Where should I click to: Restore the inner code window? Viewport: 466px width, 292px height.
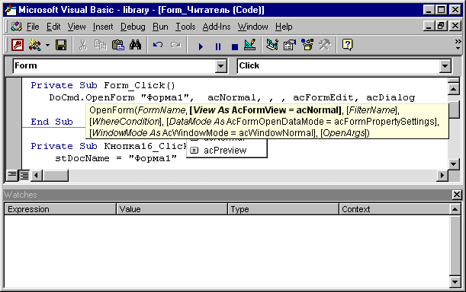pyautogui.click(x=441, y=26)
